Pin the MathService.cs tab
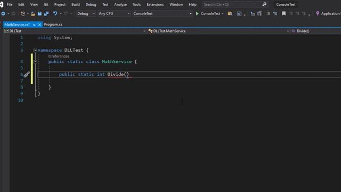 (34, 25)
